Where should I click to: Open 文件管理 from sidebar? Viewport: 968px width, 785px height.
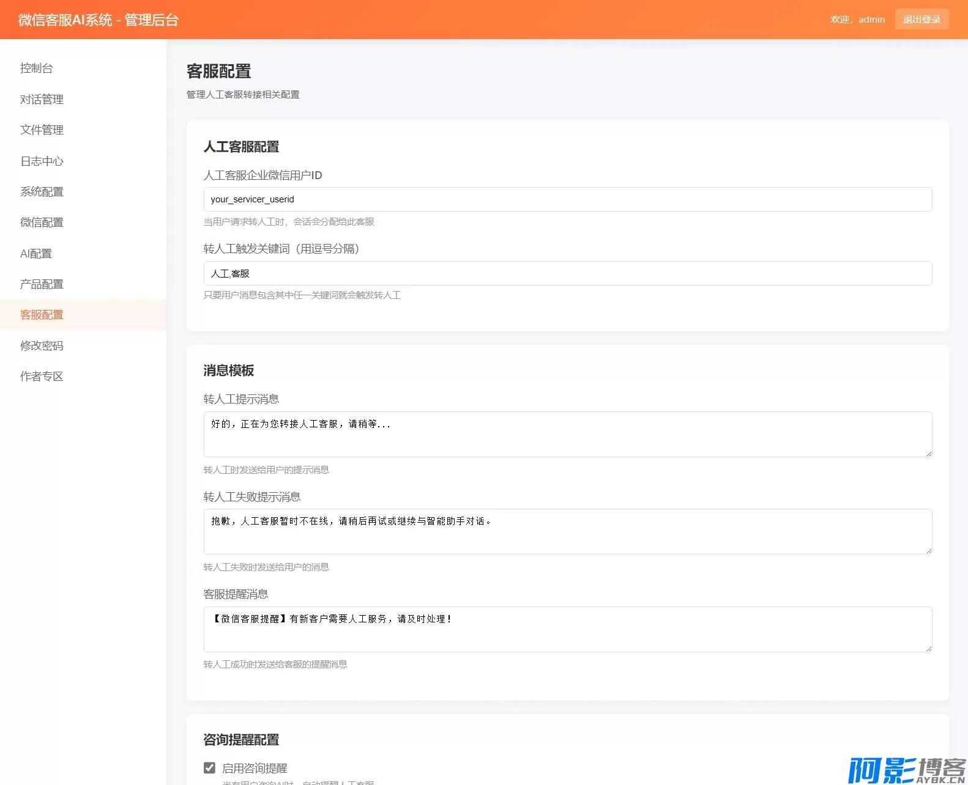coord(42,130)
